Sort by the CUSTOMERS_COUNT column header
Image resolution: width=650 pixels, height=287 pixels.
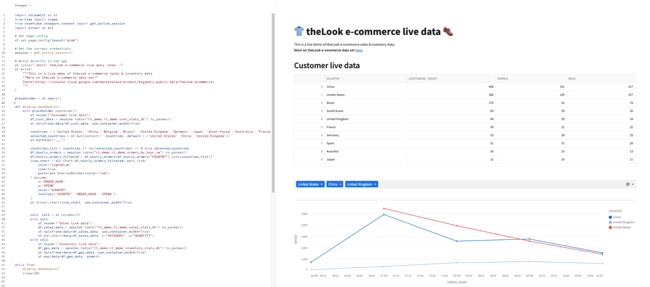(451, 79)
